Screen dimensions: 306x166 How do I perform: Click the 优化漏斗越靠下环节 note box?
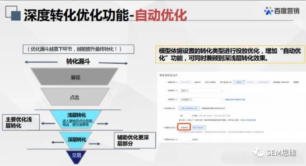pyautogui.click(x=78, y=49)
